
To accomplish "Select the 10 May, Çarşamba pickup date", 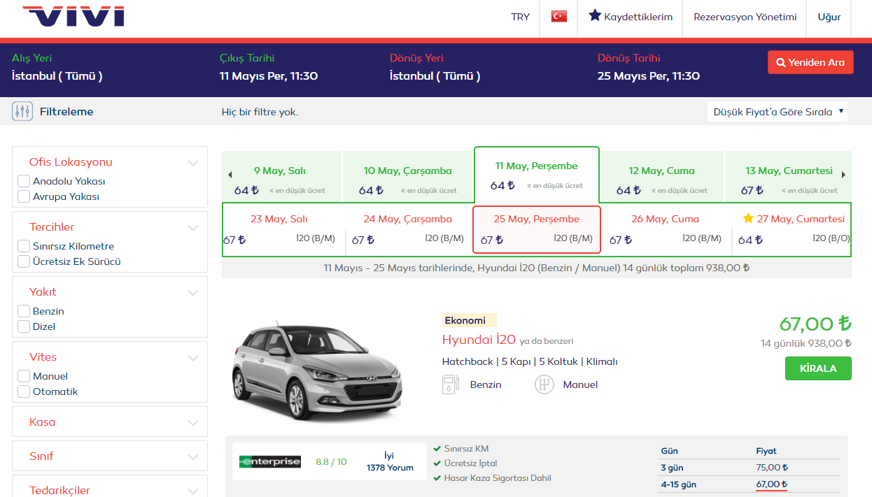I will click(x=407, y=177).
